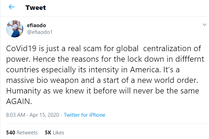Open the Twitter for iPhone link

click(85, 115)
